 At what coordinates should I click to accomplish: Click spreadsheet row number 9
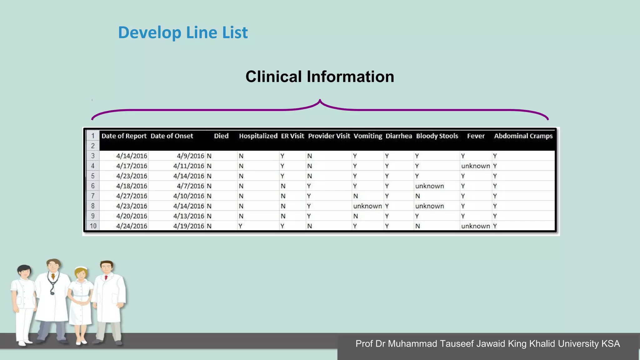(93, 216)
